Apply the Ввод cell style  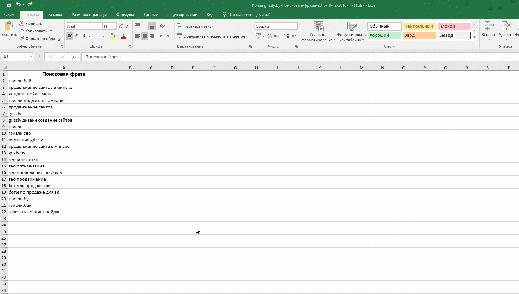(419, 35)
